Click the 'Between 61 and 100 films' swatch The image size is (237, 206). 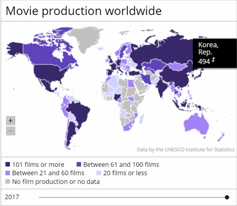(79, 164)
